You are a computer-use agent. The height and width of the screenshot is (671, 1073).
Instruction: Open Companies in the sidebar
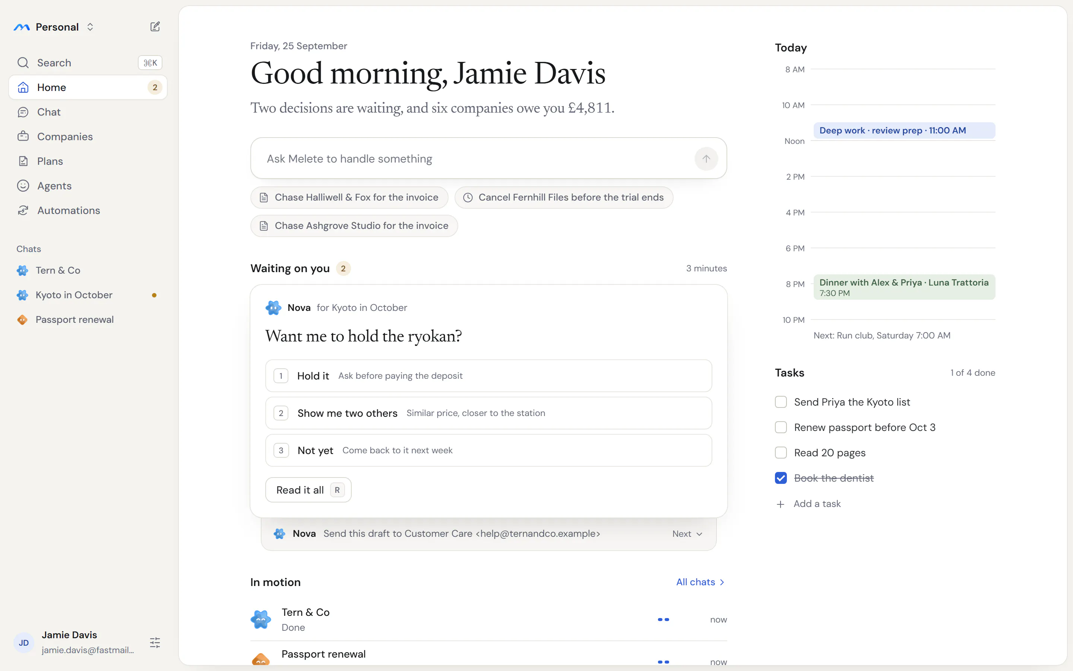[x=88, y=136]
